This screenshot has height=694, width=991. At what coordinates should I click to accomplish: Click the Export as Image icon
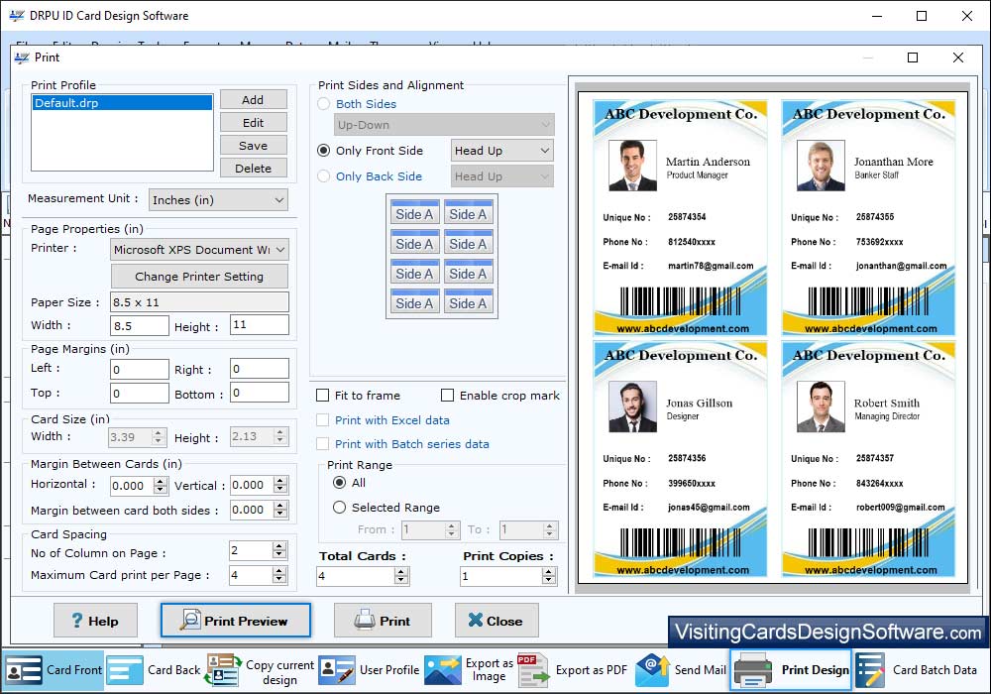point(442,670)
